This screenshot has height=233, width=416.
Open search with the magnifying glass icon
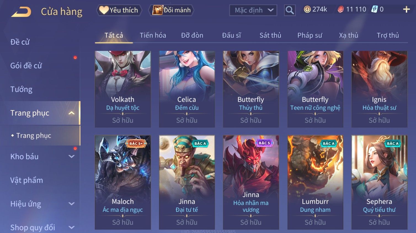point(290,10)
